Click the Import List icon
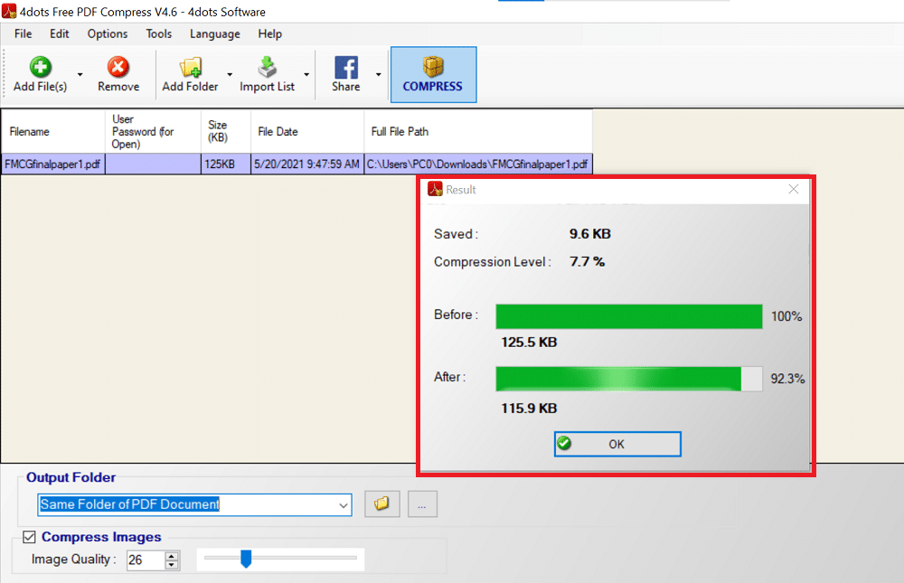This screenshot has width=904, height=583. [x=267, y=68]
